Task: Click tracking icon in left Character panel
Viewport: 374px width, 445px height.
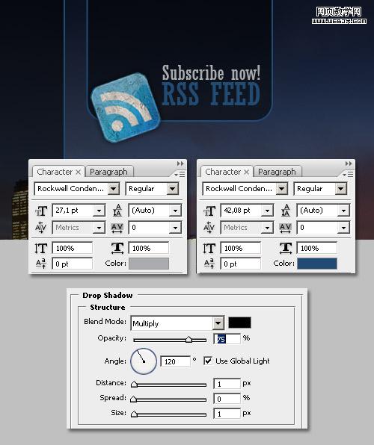Action: [117, 228]
